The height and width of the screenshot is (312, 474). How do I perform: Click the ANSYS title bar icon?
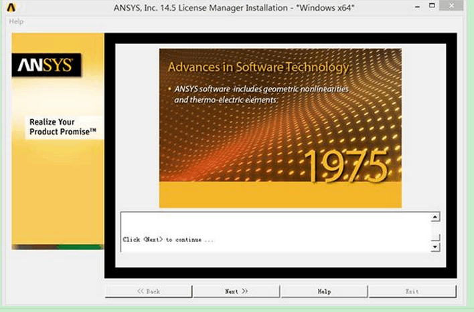[x=11, y=7]
